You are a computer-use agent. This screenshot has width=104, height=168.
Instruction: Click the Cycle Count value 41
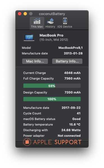(x=78, y=113)
